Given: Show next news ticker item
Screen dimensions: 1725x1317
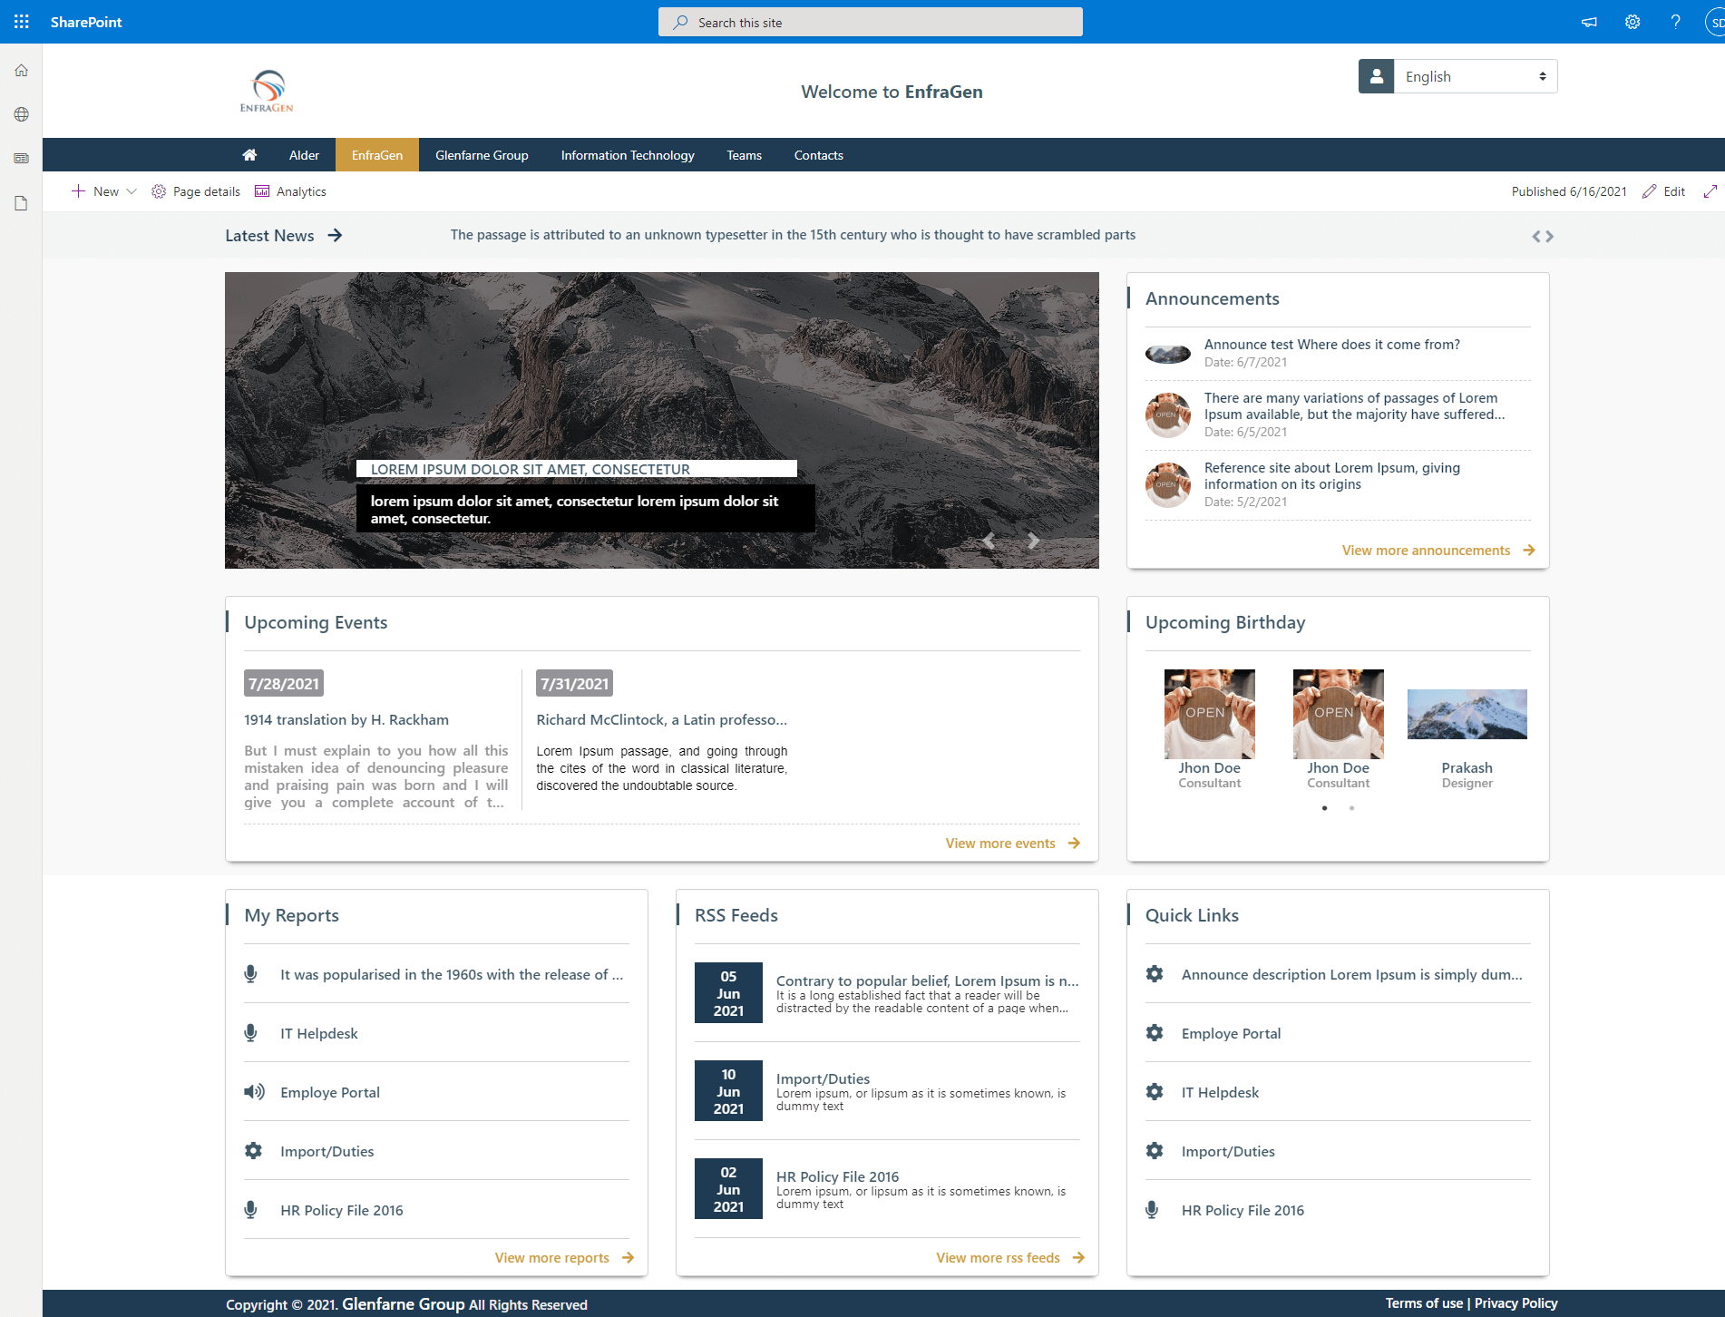Looking at the screenshot, I should [1550, 237].
